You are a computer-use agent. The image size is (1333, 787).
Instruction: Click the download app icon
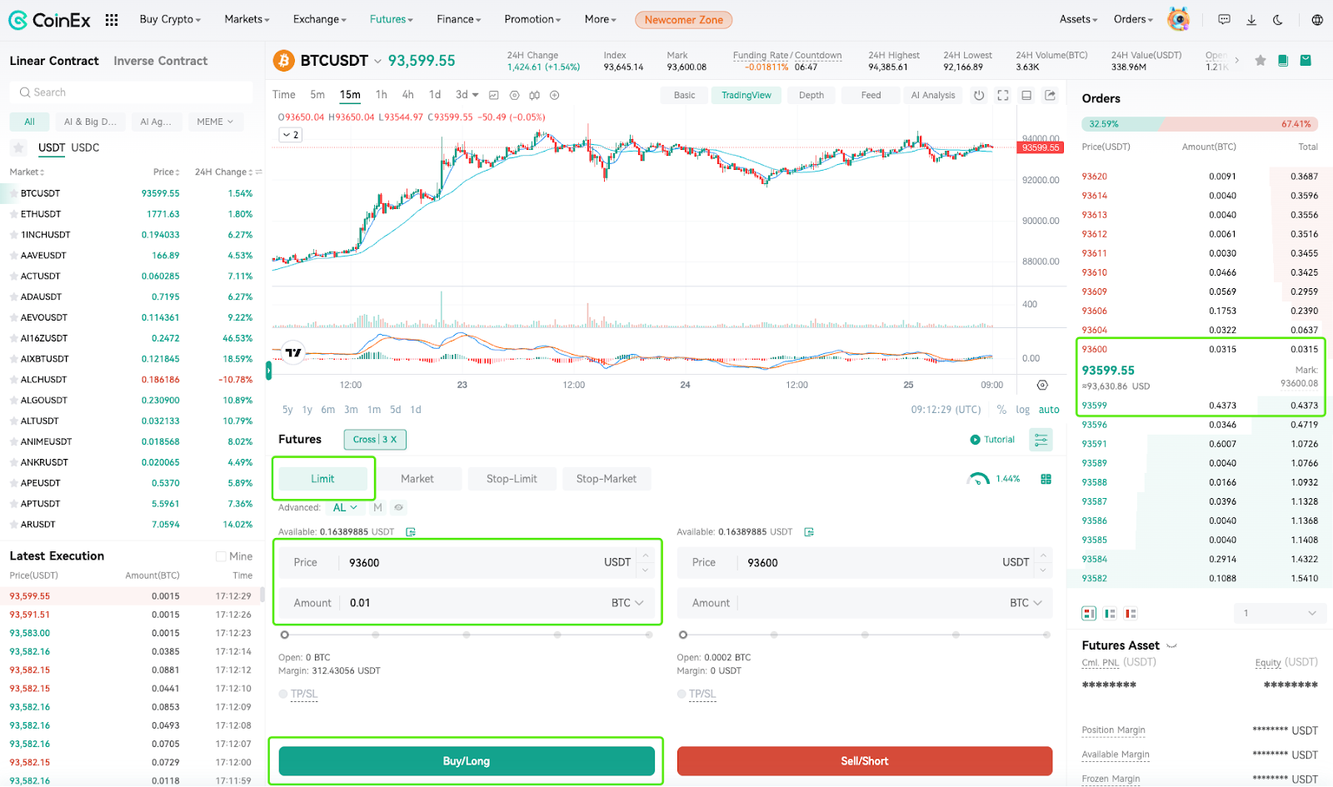pyautogui.click(x=1251, y=19)
